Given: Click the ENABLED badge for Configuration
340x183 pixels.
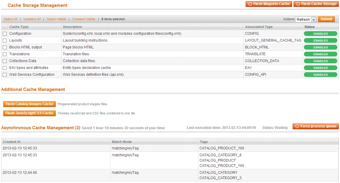Looking at the screenshot, I should tap(320, 34).
